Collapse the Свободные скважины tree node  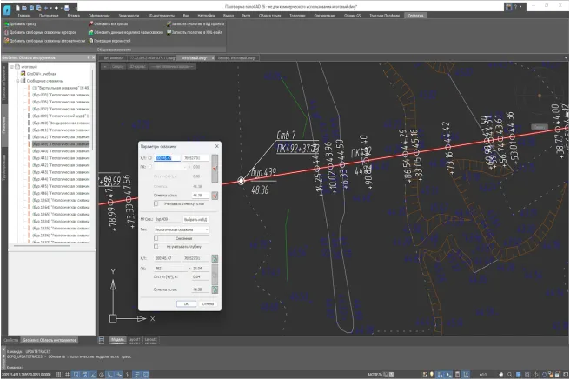pyautogui.click(x=18, y=81)
